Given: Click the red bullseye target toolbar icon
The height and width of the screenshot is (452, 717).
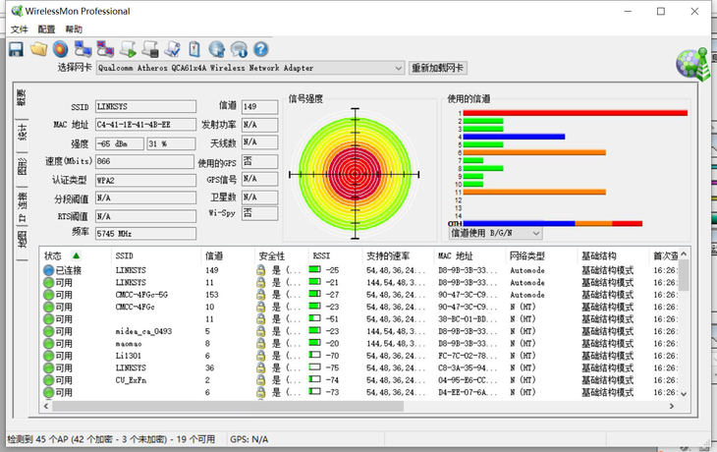Looking at the screenshot, I should coord(60,49).
